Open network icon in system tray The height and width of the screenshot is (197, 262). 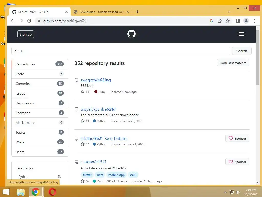232,192
